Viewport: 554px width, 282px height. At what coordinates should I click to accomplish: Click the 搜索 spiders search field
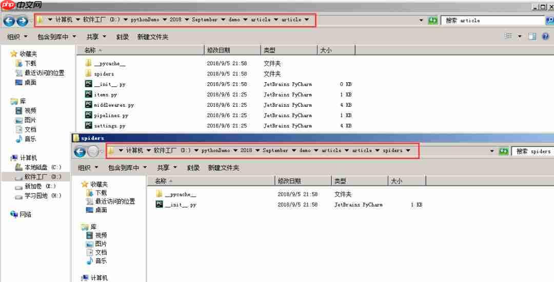point(532,152)
